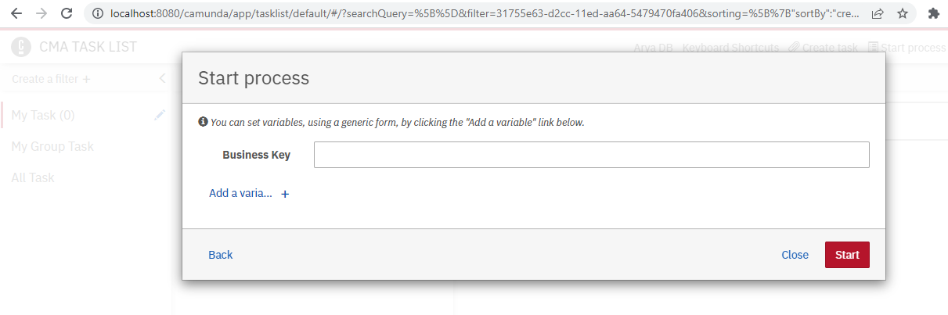Click the plus icon beside Add a variable
This screenshot has height=315, width=948.
click(285, 194)
